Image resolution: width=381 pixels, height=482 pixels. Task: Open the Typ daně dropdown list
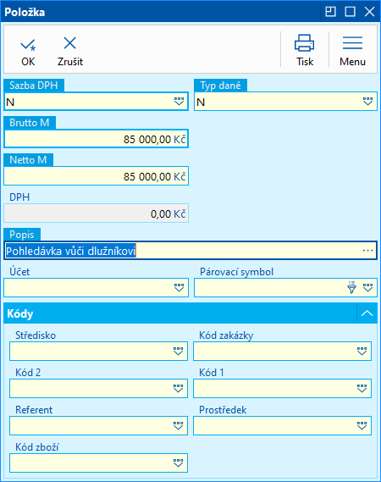click(x=367, y=101)
